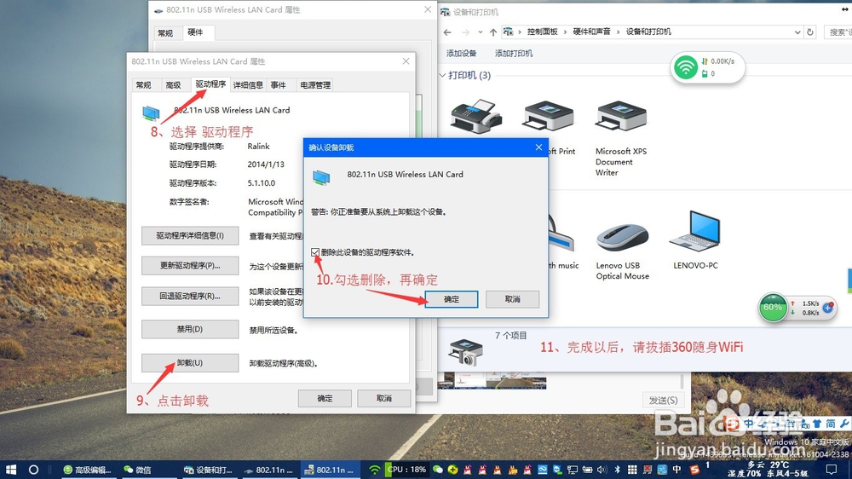852x479 pixels.
Task: Click the 发送(S) button
Action: 663,401
